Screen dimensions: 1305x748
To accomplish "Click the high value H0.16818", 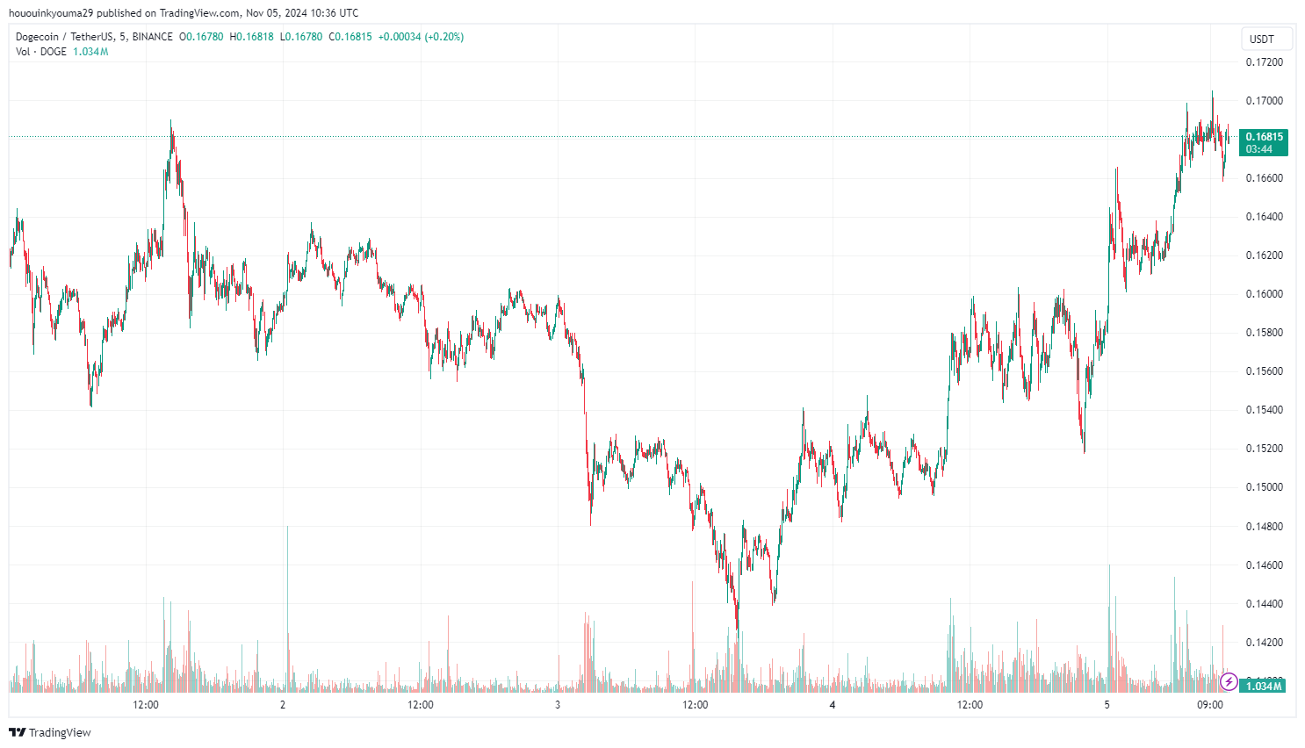I will (x=251, y=37).
